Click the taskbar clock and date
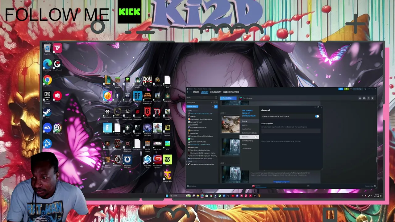The image size is (395, 222). (x=377, y=196)
